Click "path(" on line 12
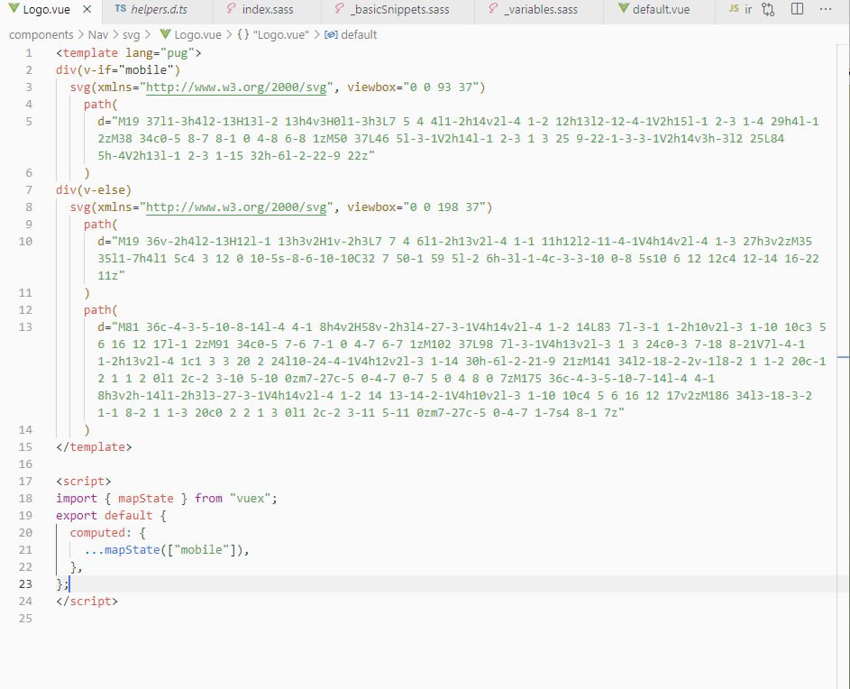 click(100, 309)
